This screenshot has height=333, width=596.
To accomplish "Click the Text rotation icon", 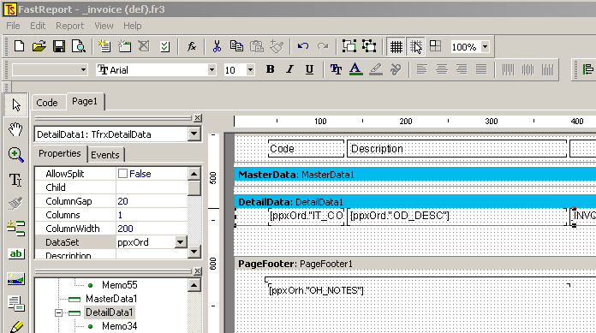I will click(396, 69).
